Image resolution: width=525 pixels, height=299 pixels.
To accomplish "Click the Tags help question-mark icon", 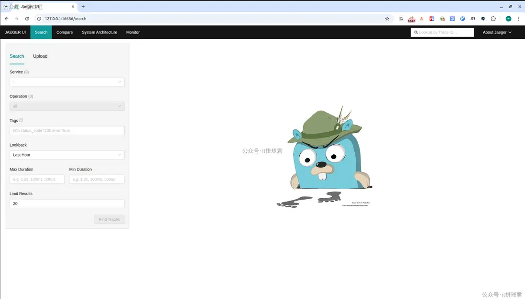I will point(21,120).
